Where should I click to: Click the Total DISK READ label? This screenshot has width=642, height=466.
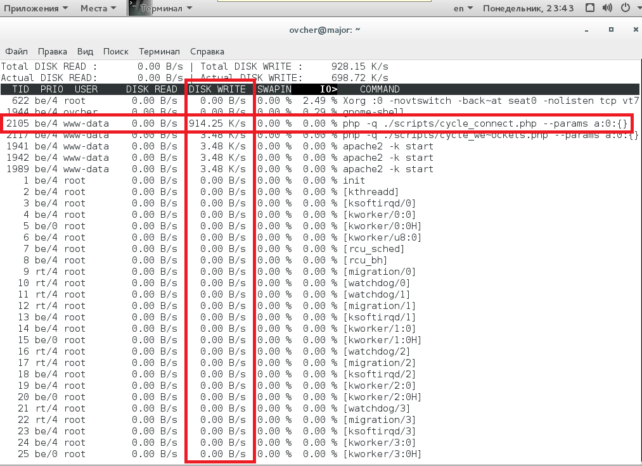click(49, 66)
